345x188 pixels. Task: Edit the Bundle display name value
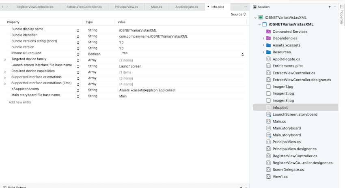pos(138,30)
